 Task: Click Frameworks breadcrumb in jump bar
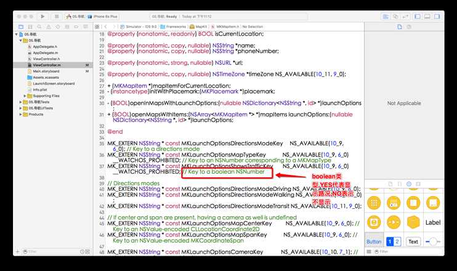tap(174, 27)
